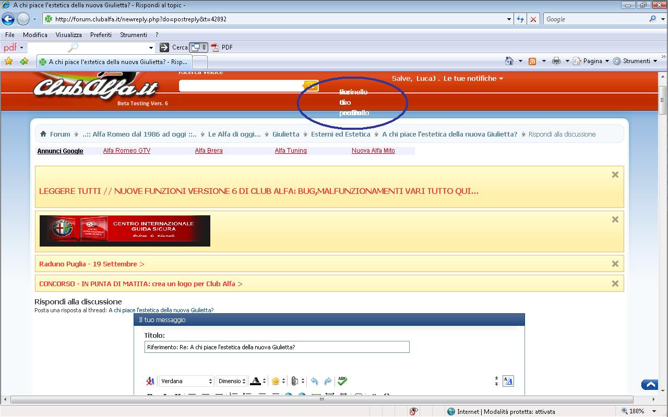668x417 pixels.
Task: Click the remove text formatting icon
Action: pyautogui.click(x=150, y=381)
